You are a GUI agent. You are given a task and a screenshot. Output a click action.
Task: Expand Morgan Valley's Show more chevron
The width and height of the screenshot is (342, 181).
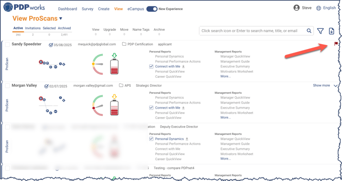tap(336, 86)
